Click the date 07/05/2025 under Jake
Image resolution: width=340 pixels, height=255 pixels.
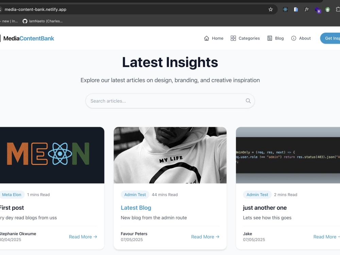[x=254, y=240]
